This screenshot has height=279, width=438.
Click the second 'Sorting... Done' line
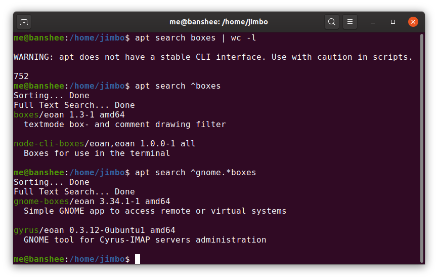point(52,182)
